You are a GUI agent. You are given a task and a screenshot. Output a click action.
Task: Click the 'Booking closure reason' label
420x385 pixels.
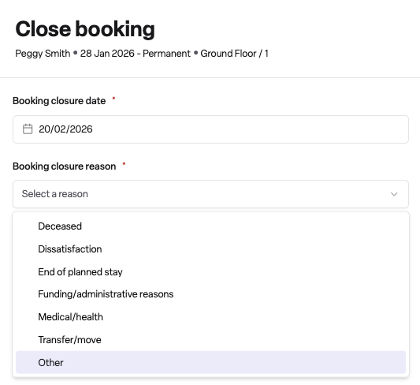[65, 166]
